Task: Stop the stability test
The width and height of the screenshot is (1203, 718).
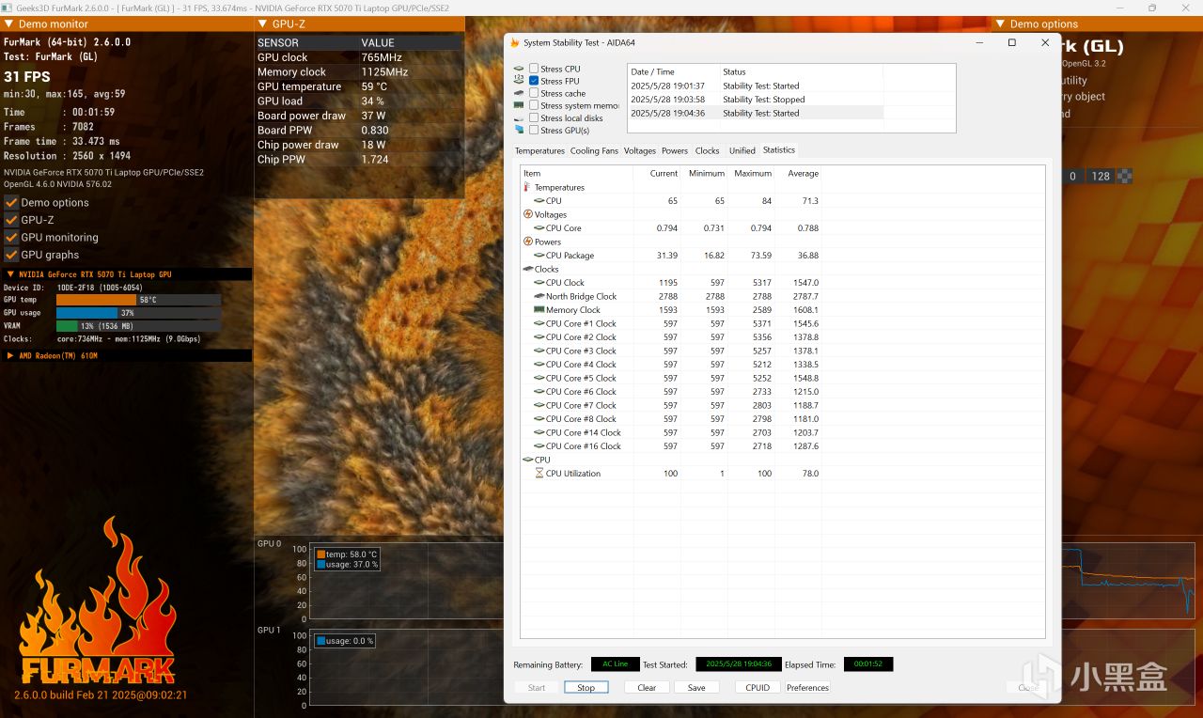Action: pyautogui.click(x=586, y=687)
